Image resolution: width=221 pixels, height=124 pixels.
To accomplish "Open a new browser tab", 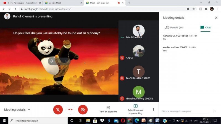I will click(x=129, y=3).
